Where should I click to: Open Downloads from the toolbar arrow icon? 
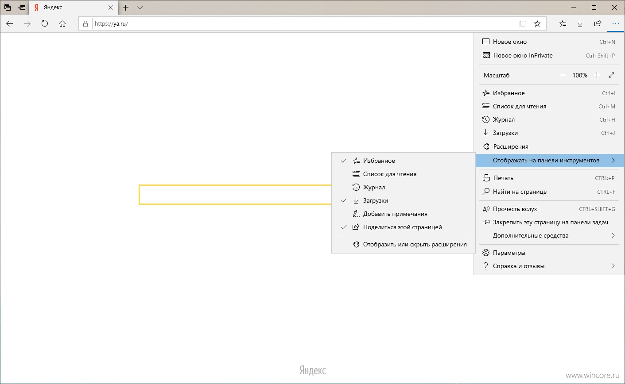pos(580,24)
